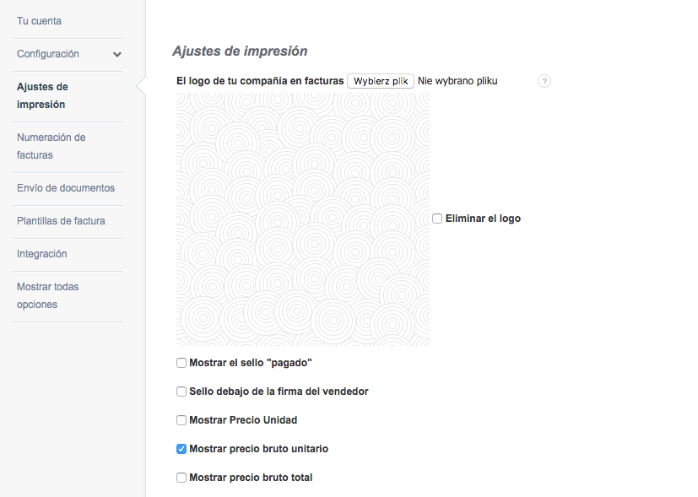
Task: Click the Nie wybrano pliku file status text
Action: pos(456,81)
